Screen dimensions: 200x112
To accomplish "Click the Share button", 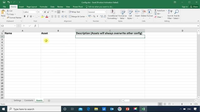I will click(194, 7).
